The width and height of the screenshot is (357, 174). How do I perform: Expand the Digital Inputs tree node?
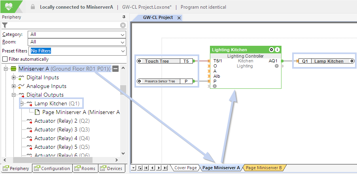(14, 78)
